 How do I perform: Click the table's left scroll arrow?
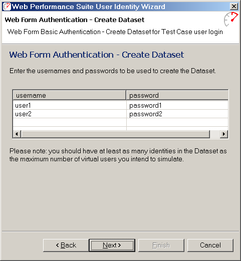tap(17, 134)
